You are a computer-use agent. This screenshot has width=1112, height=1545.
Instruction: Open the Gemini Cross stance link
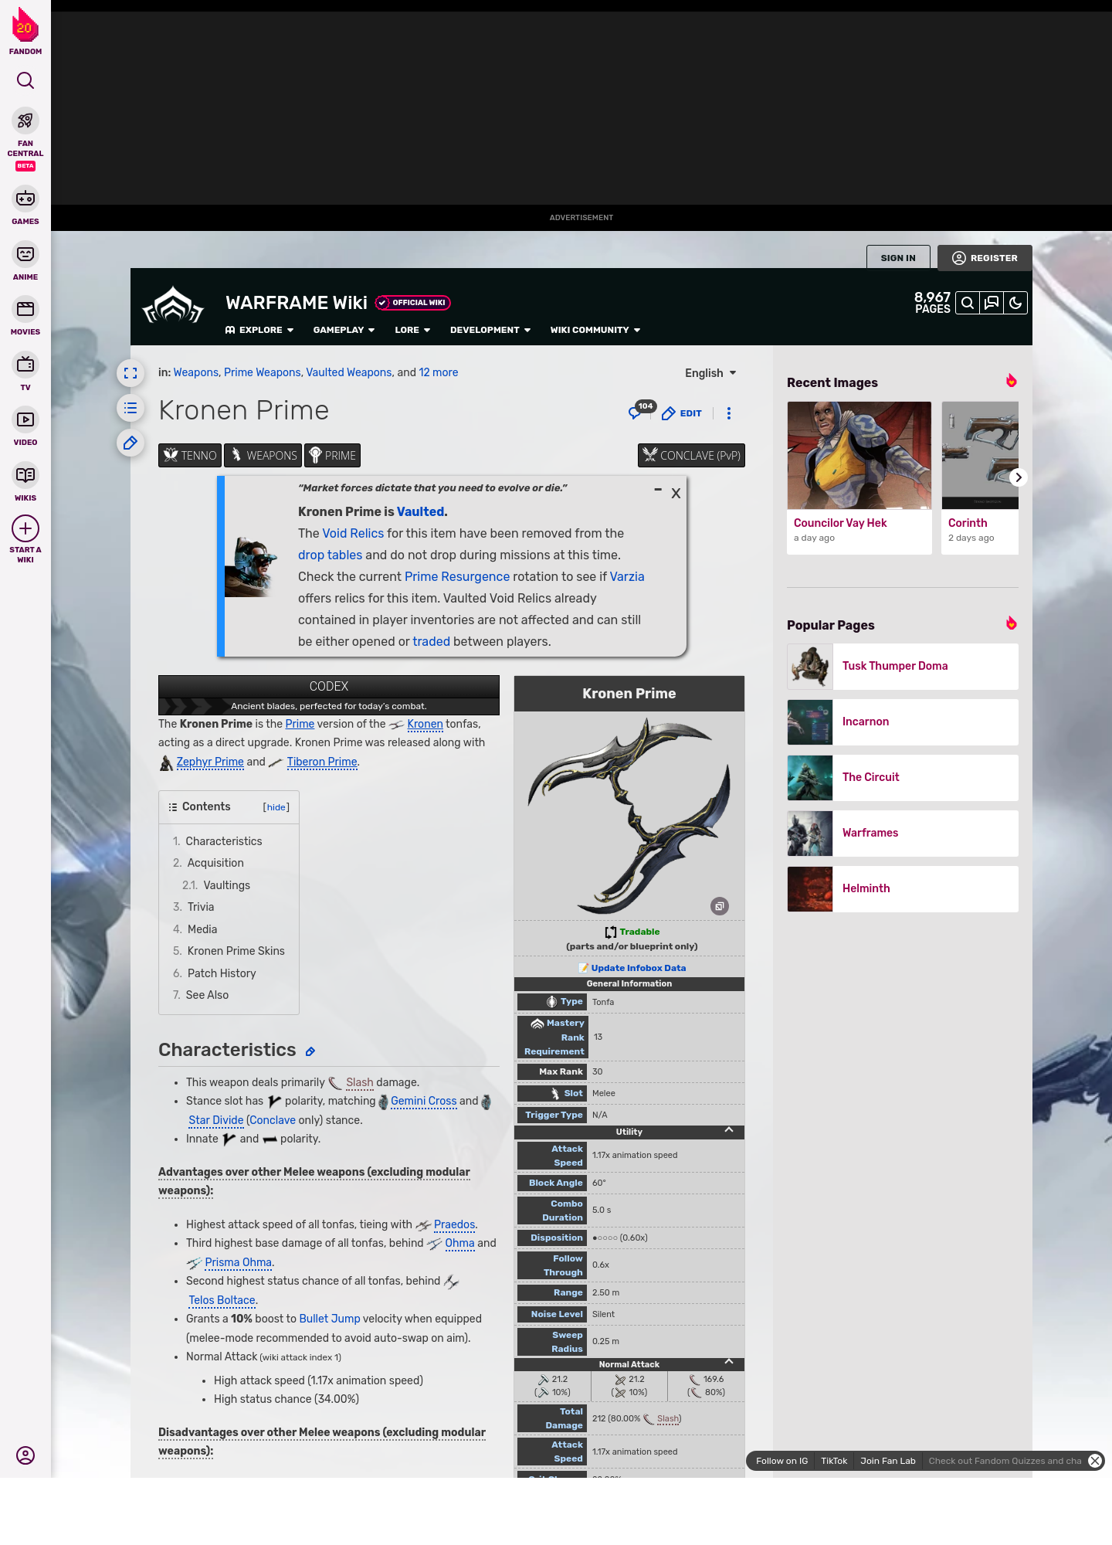[423, 1101]
